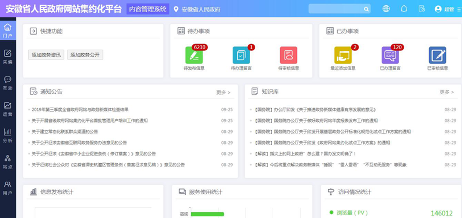
Task: Click the 添加政务公开 button
Action: pos(85,54)
